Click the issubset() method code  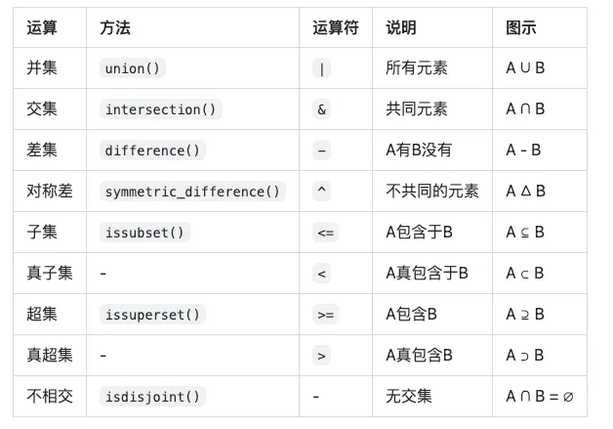pos(144,233)
